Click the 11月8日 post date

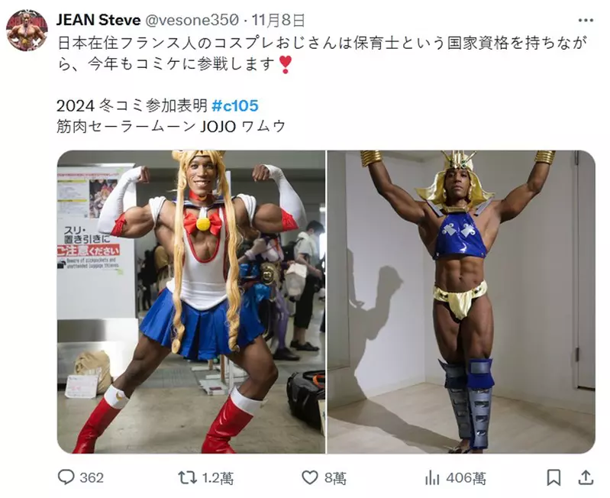coord(278,20)
